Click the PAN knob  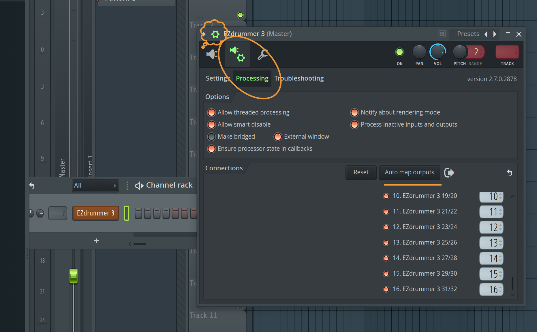click(419, 52)
